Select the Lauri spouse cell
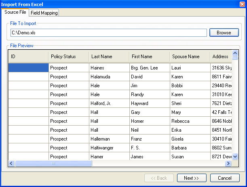Screen dimensions: 247x187 pyautogui.click(x=190, y=68)
